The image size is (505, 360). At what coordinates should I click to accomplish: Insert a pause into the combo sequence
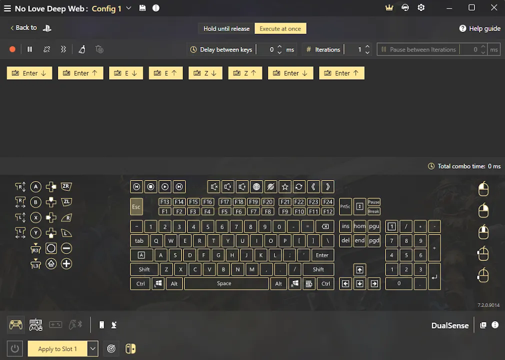click(x=29, y=49)
